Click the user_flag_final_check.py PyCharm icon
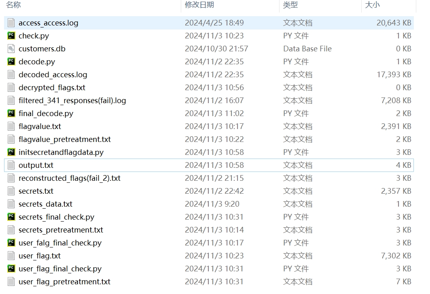Viewport: 430px width, 294px height. 11,269
